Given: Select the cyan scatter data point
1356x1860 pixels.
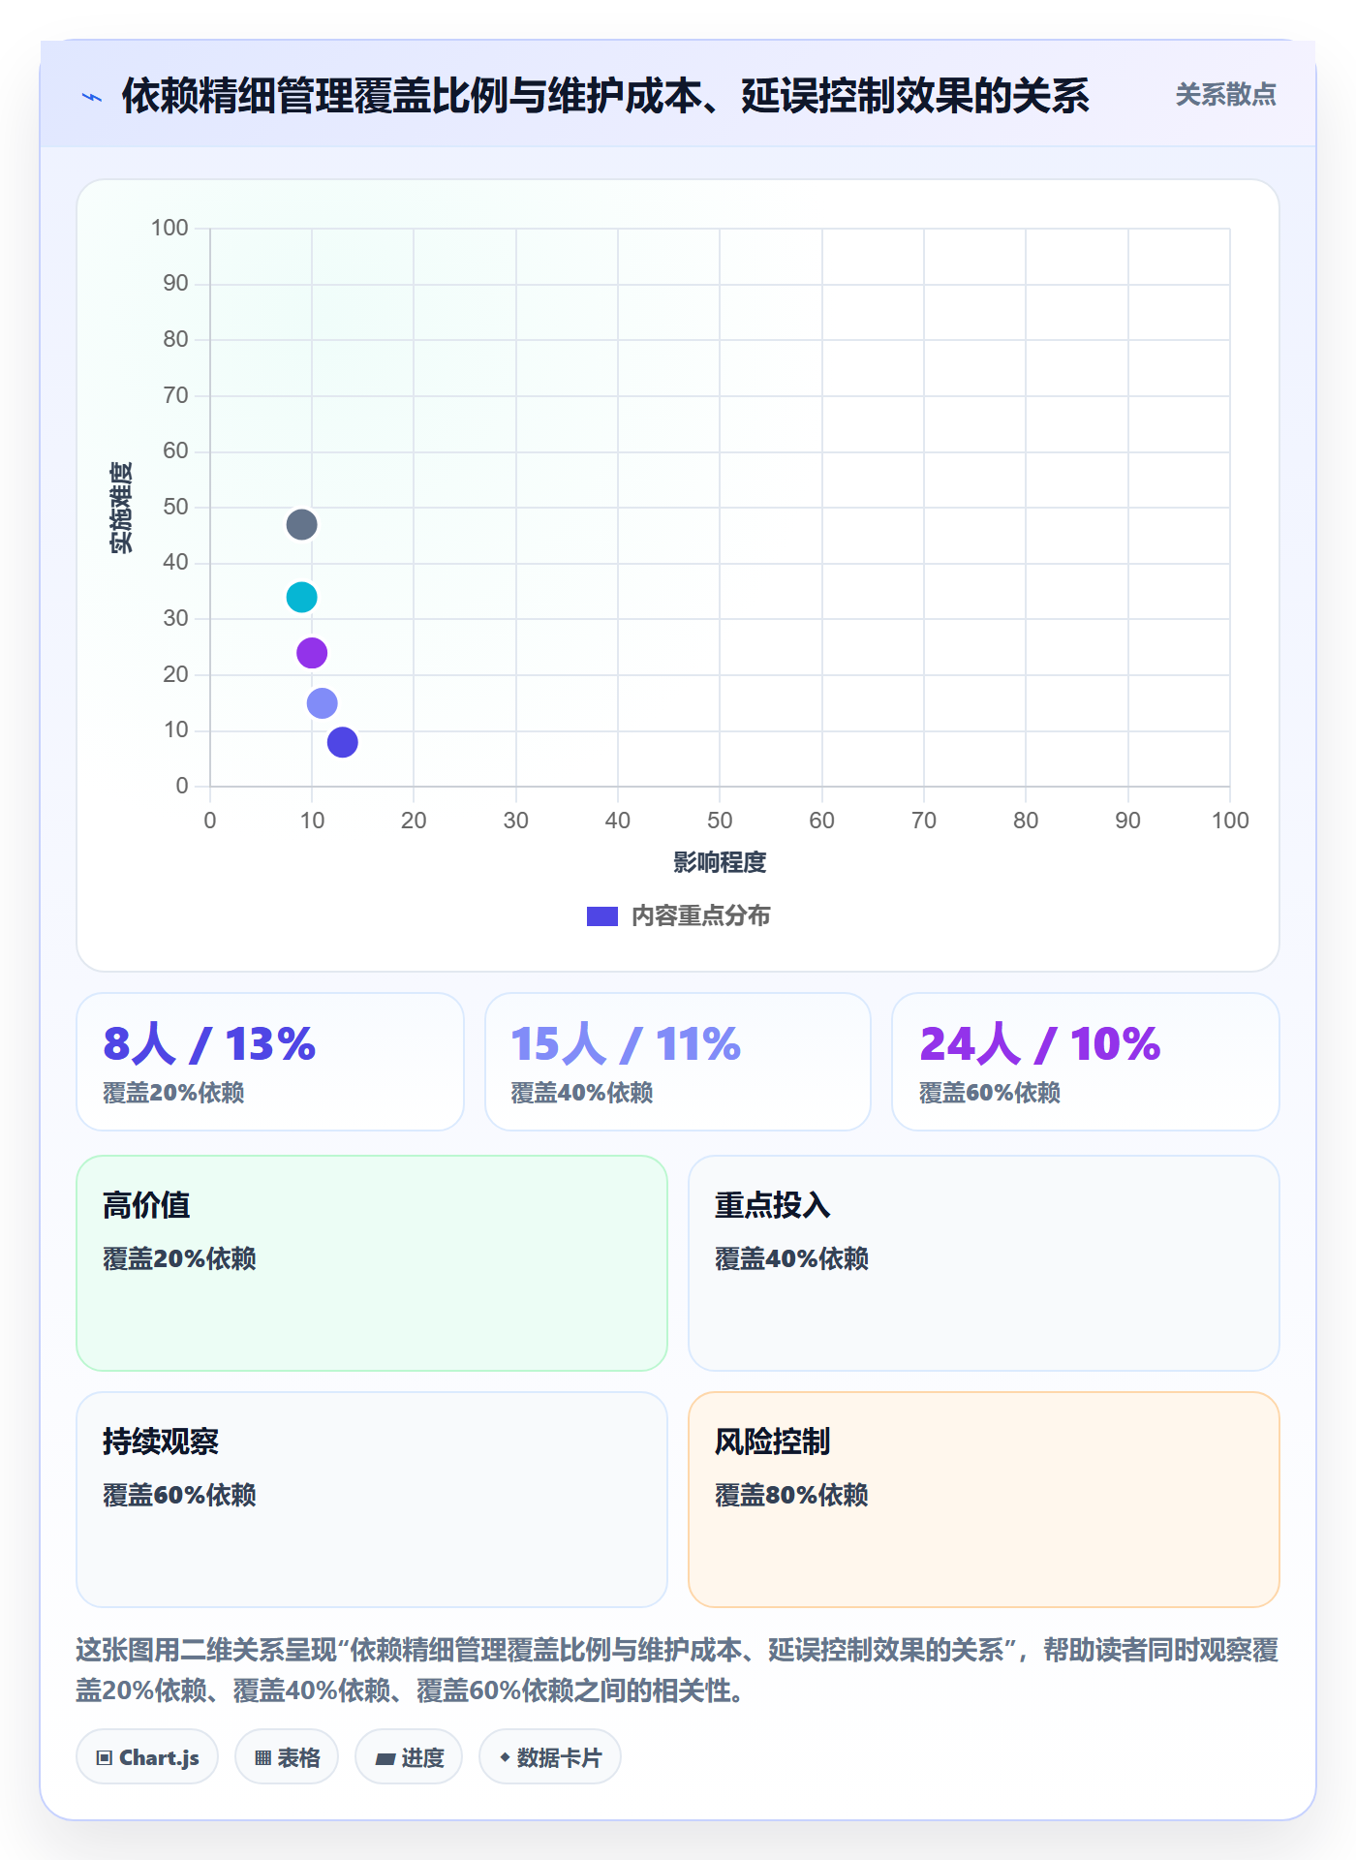Looking at the screenshot, I should pos(301,598).
